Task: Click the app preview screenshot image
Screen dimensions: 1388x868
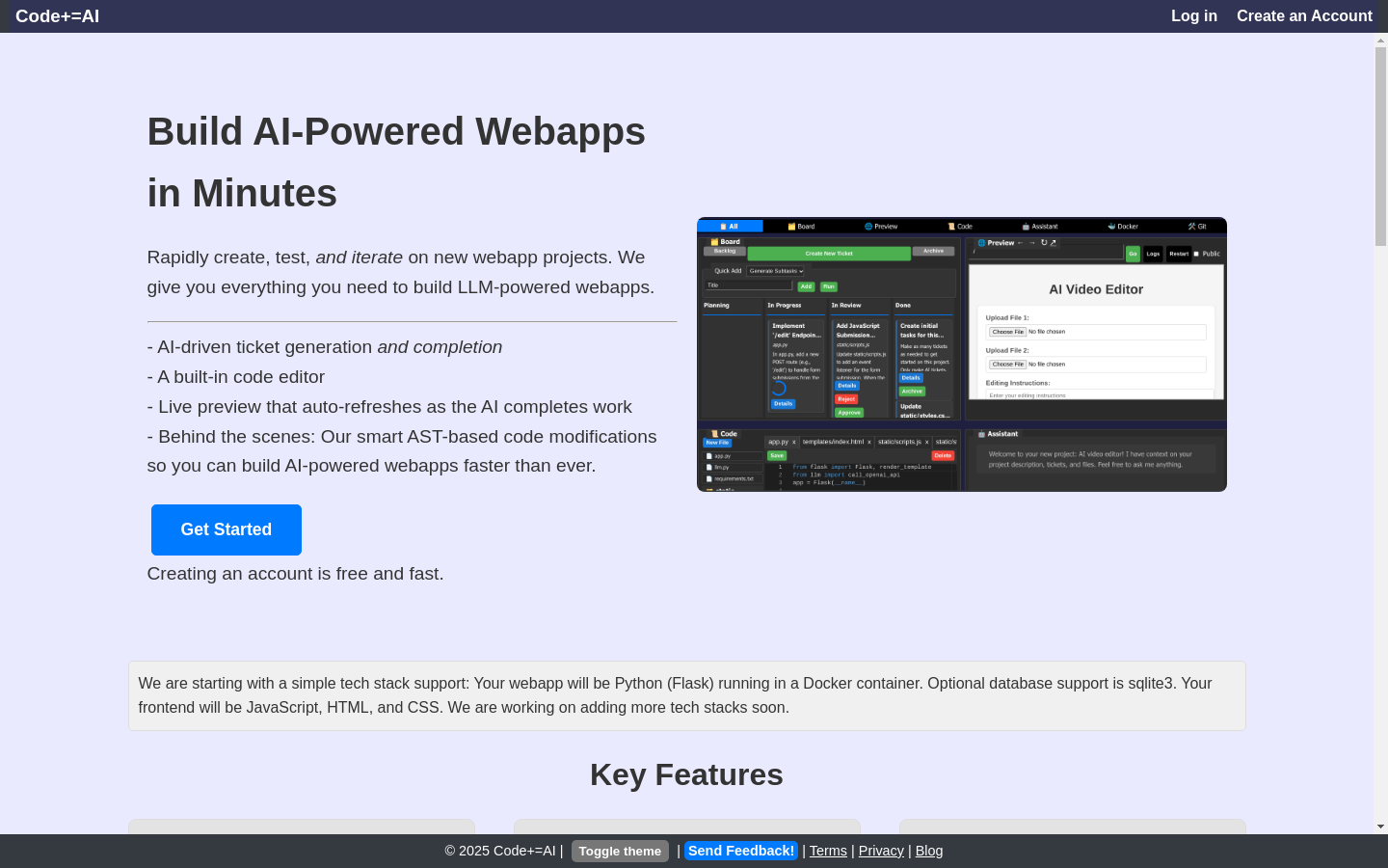Action: pos(962,355)
